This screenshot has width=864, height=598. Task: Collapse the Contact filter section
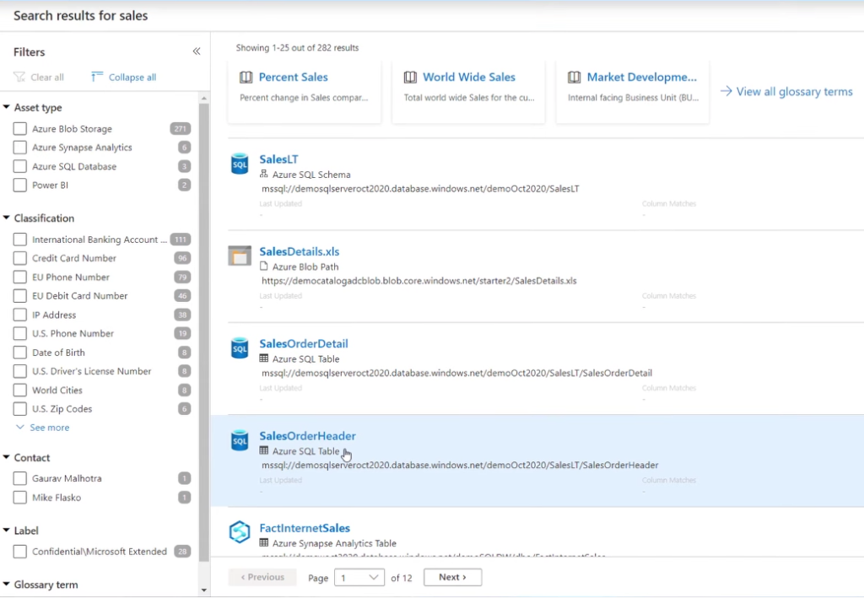(7, 458)
